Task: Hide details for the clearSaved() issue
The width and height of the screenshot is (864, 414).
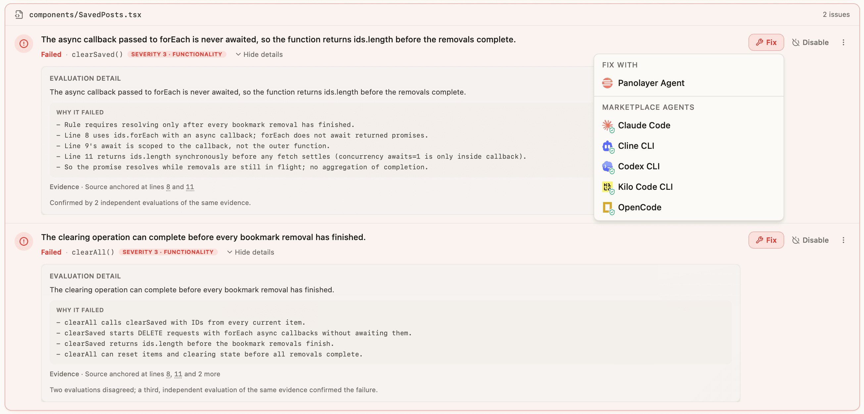Action: click(259, 54)
